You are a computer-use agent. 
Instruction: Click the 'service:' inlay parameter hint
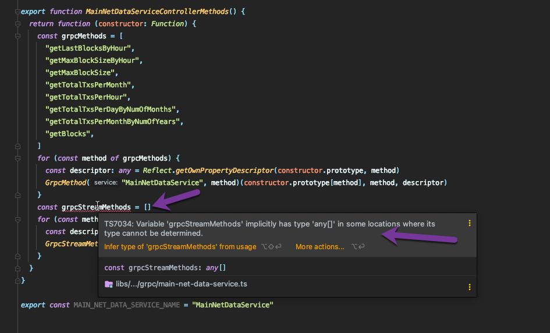pos(105,182)
